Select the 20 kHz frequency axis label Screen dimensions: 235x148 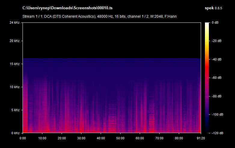[x=14, y=41]
